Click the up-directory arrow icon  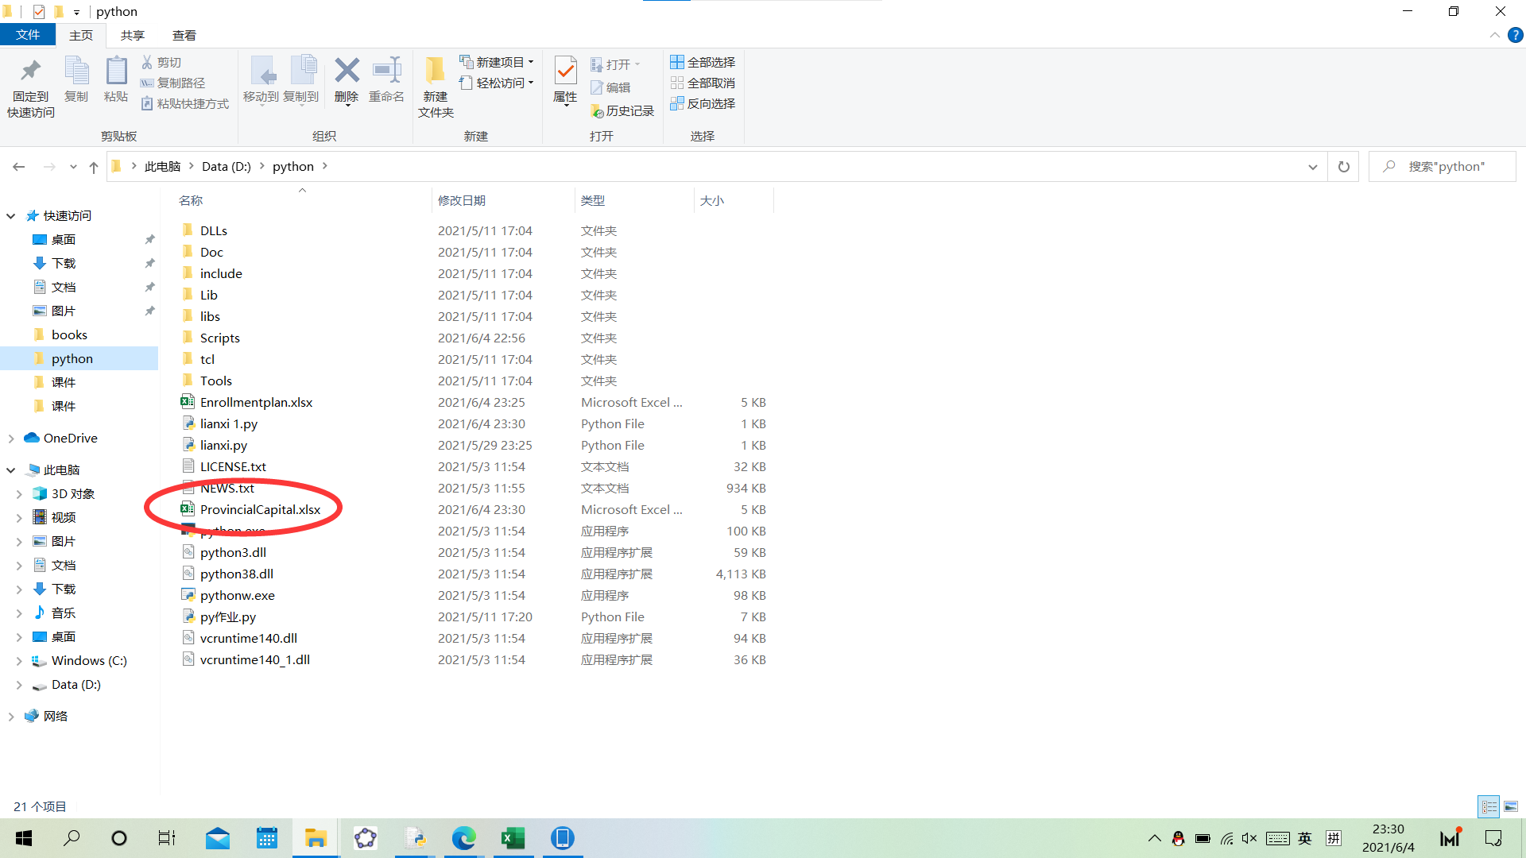coord(94,167)
